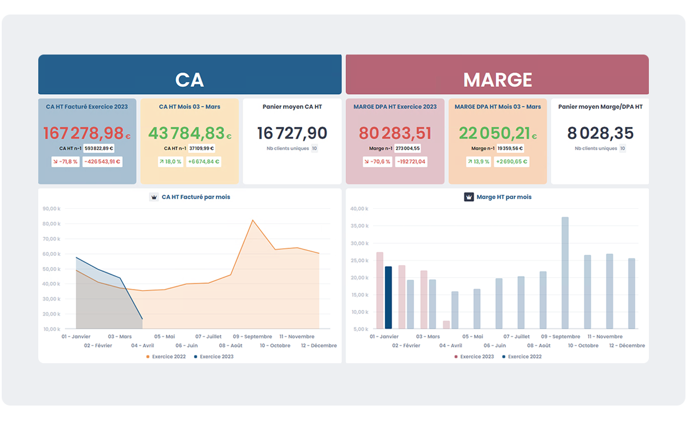Click the crown icon beside CA HT Facturé par mois

[154, 197]
